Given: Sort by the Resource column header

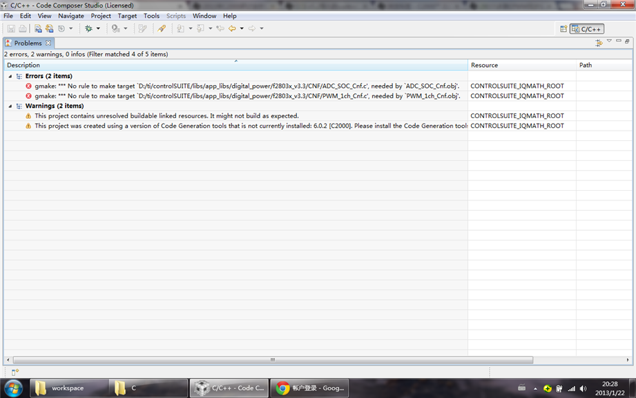Looking at the screenshot, I should (522, 65).
